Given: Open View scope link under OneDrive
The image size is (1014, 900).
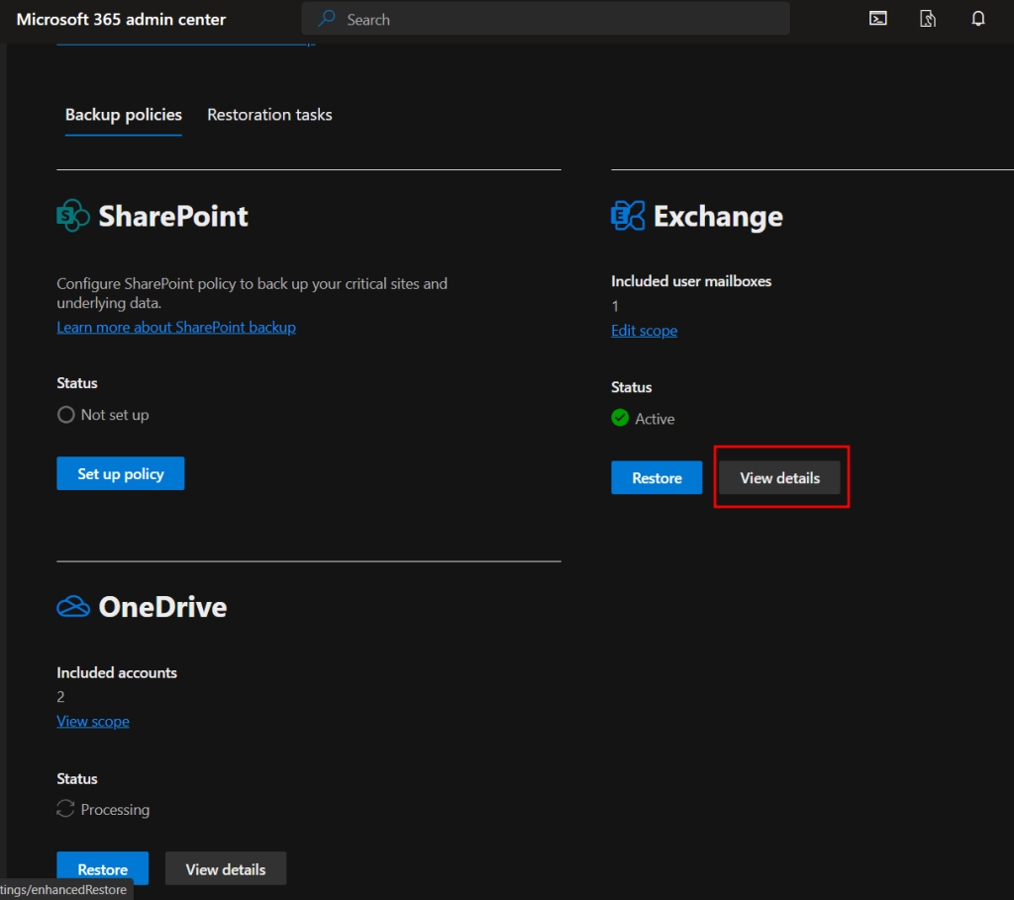Looking at the screenshot, I should pos(93,722).
